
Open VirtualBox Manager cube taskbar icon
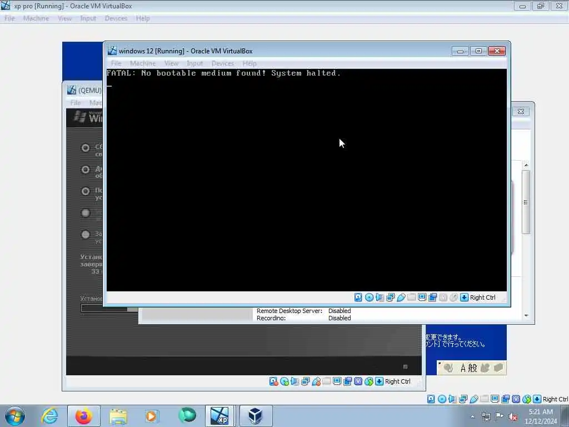pos(255,416)
